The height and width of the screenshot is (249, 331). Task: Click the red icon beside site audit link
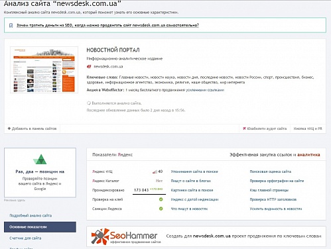tap(244, 128)
